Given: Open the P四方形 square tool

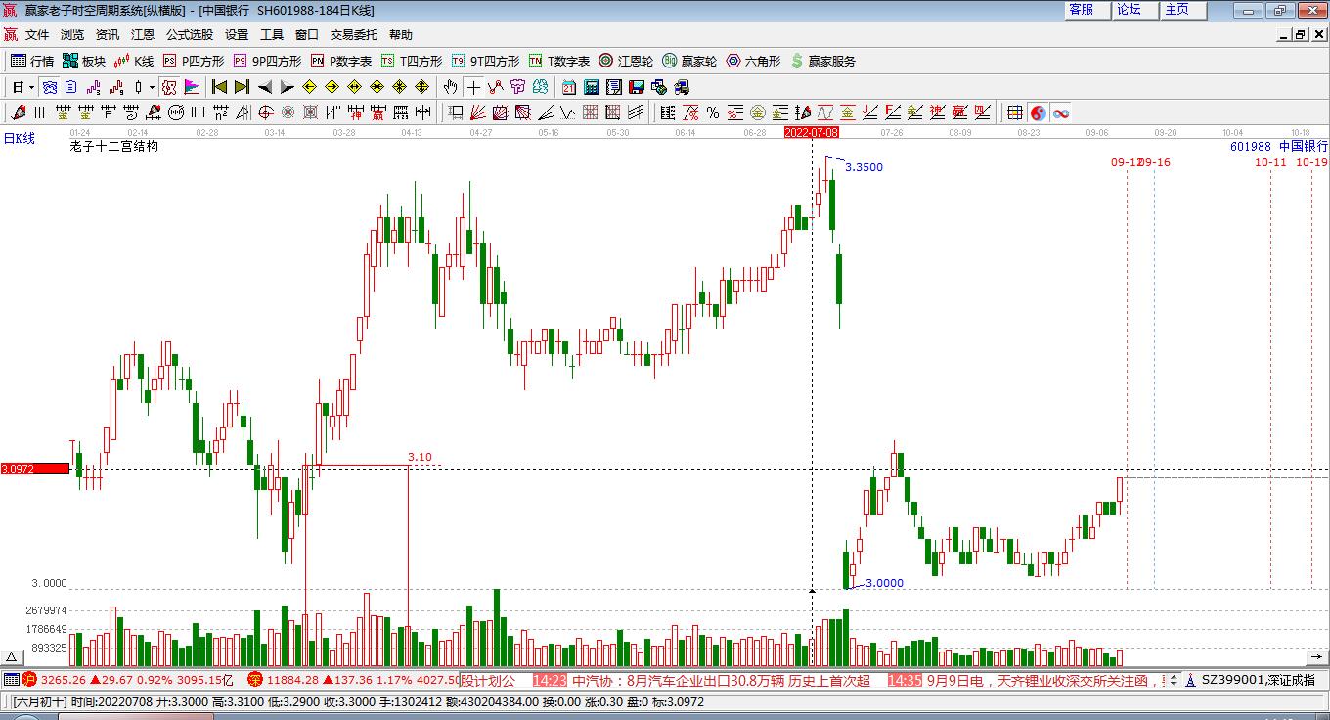Looking at the screenshot, I should point(194,61).
